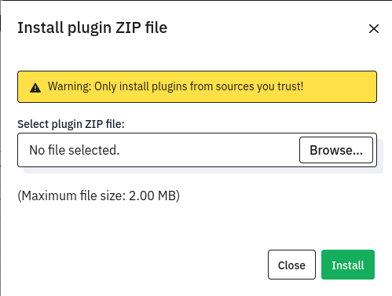Click the "Select plugin ZIP file:" label
Image resolution: width=392 pixels, height=296 pixels.
[x=71, y=124]
